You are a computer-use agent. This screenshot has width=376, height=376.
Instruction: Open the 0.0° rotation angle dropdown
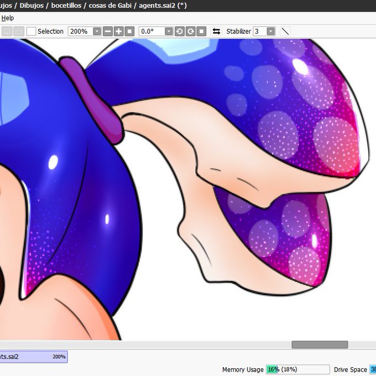point(169,32)
